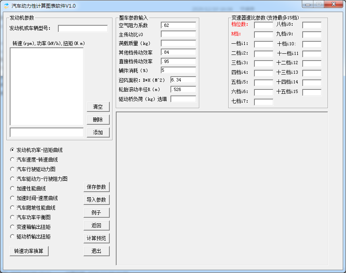The height and width of the screenshot is (273, 346).
Task: Click the 主传动比i0 input field
Action: [x=178, y=34]
